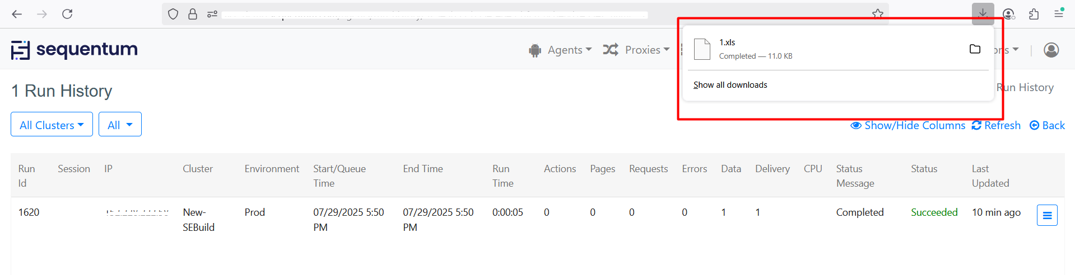Open the browser hamburger application menu

click(1058, 14)
